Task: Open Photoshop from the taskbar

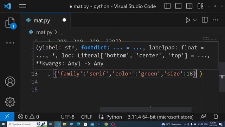Action: click(99, 124)
